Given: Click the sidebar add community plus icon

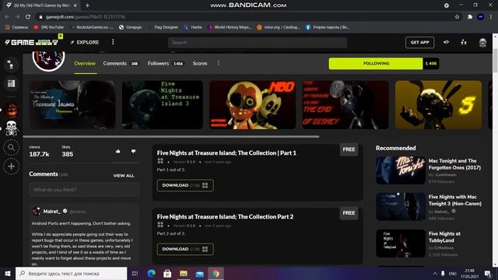Looking at the screenshot, I should click(11, 166).
